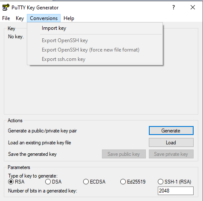The image size is (203, 201).
Task: Click the number of bits input field
Action: pos(176,191)
